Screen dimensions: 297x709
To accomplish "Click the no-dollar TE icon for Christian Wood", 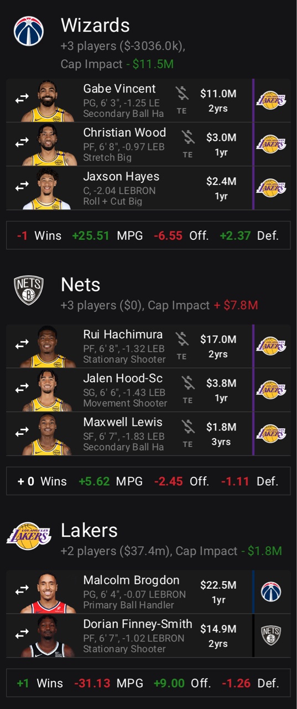I will coord(188,143).
